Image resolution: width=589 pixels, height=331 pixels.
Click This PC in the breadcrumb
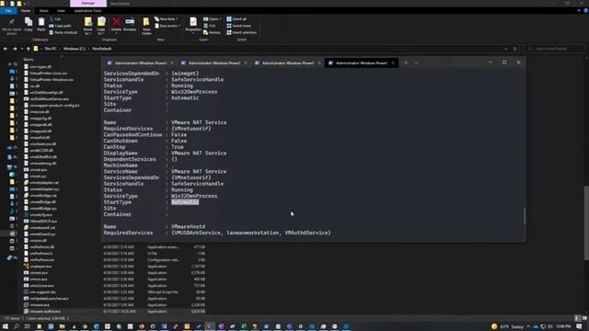(51, 49)
